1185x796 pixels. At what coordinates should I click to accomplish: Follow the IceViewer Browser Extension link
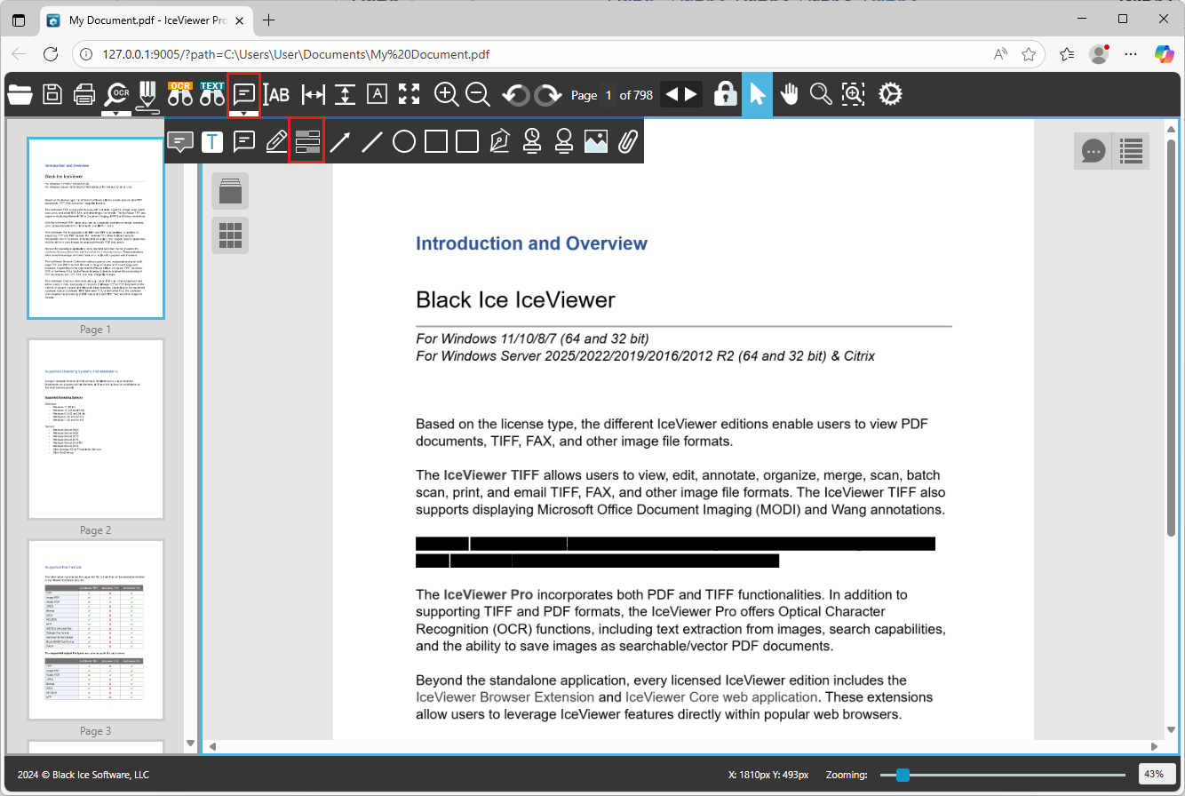pos(505,697)
